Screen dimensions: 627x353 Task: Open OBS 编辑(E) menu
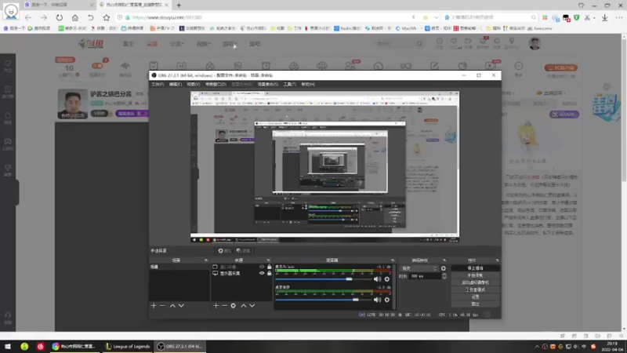[175, 85]
